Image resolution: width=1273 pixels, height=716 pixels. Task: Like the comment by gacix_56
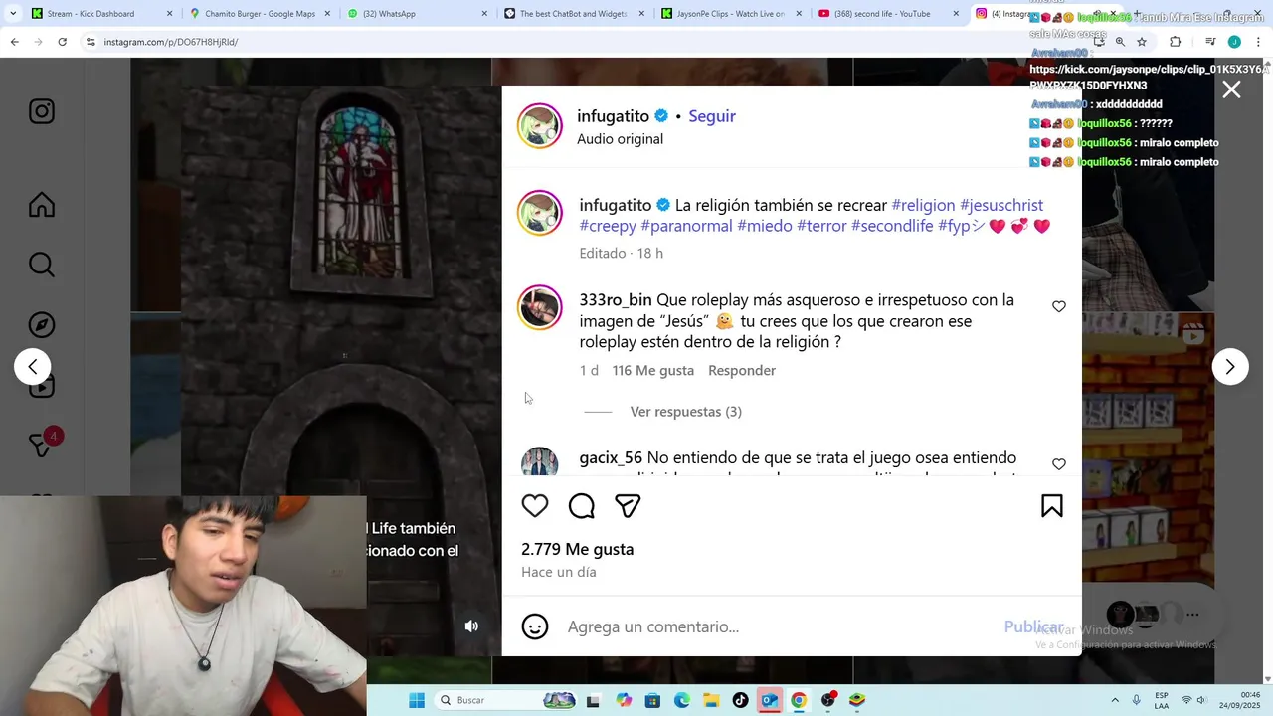pyautogui.click(x=1059, y=464)
